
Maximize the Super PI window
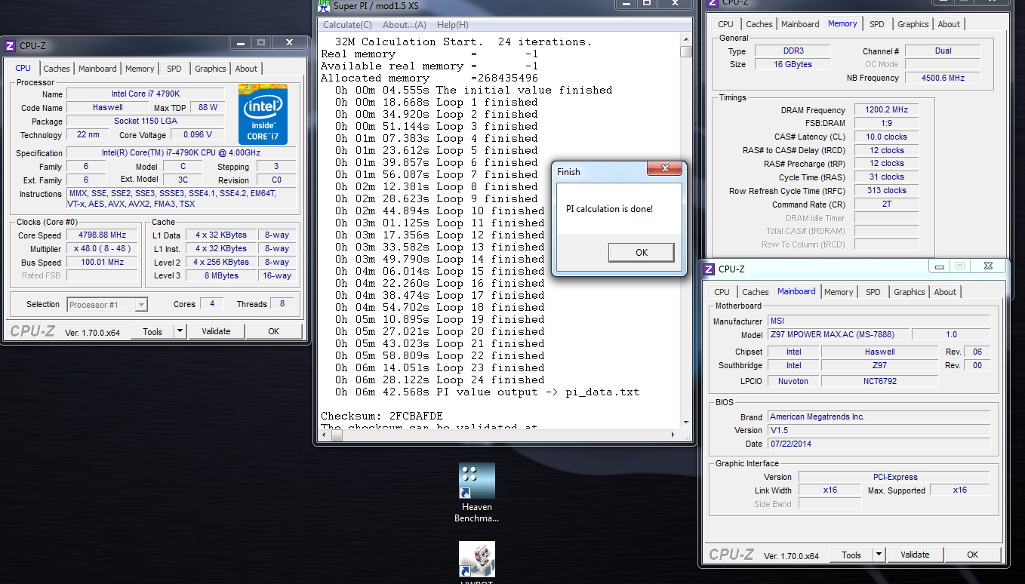tap(647, 3)
